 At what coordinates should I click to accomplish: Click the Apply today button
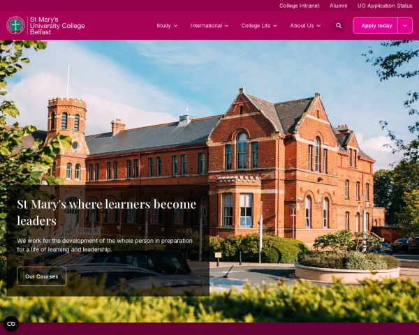coord(376,26)
